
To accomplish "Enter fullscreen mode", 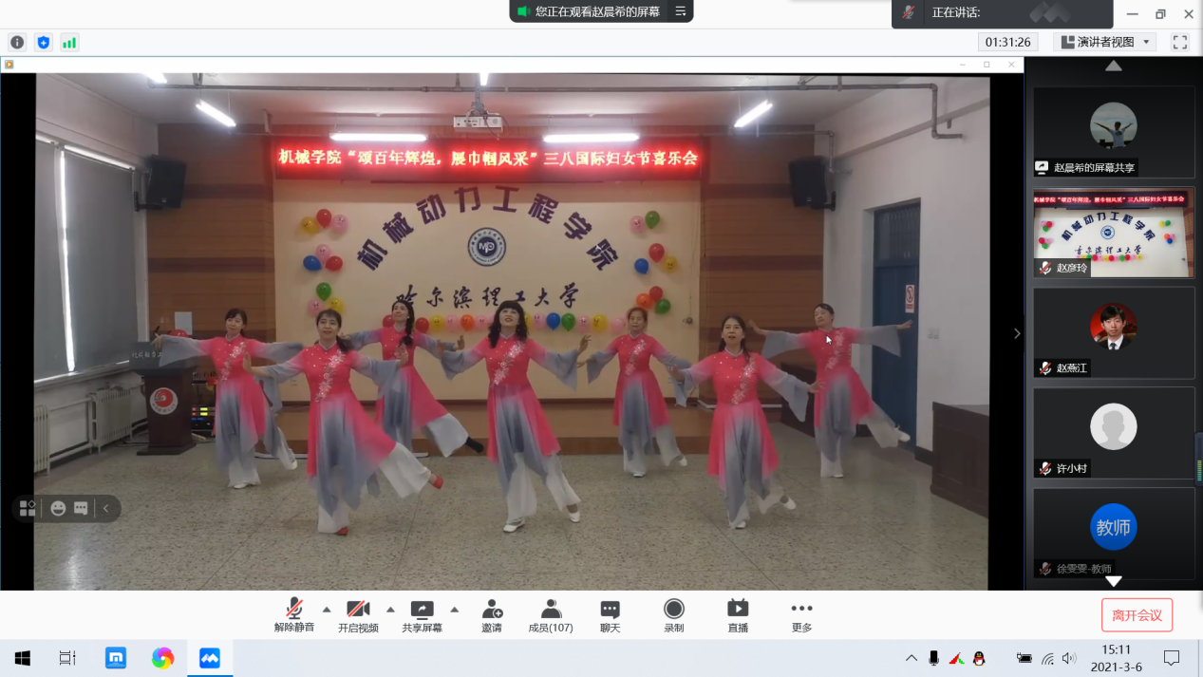I will pos(1180,42).
